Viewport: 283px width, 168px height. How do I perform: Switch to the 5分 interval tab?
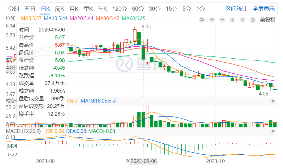coord(186,9)
